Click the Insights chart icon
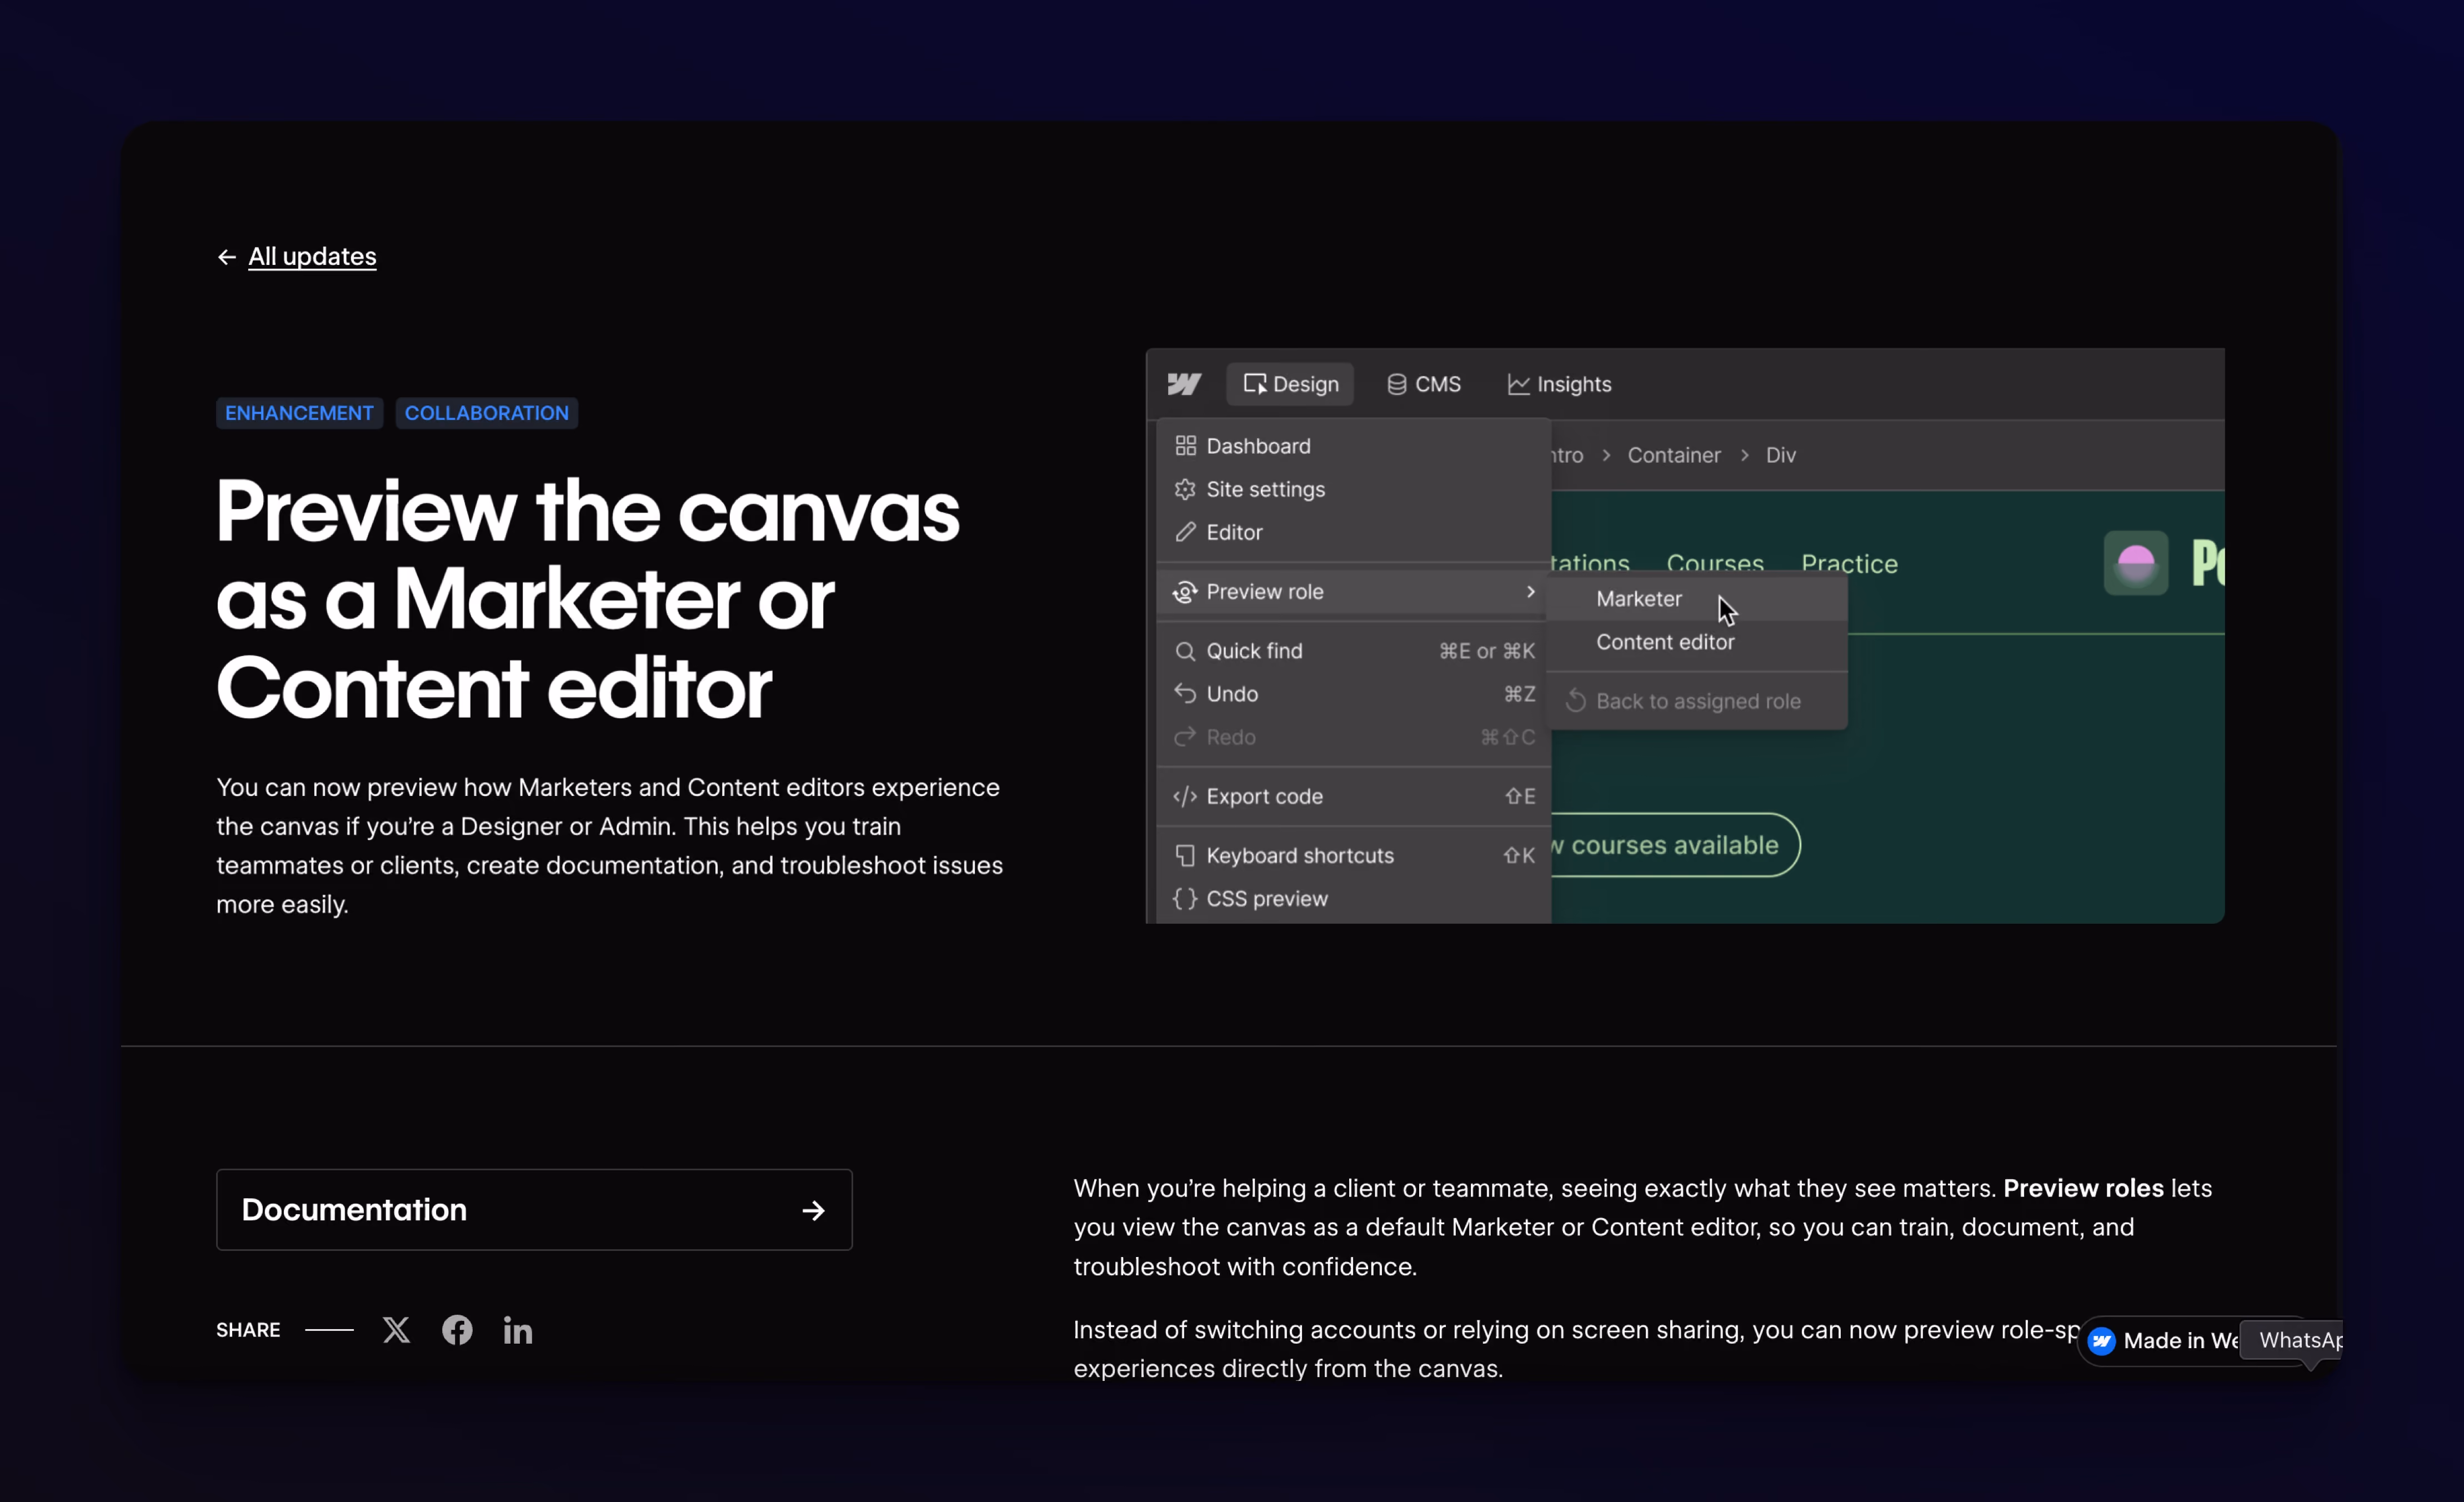Image resolution: width=2464 pixels, height=1502 pixels. pyautogui.click(x=1518, y=384)
